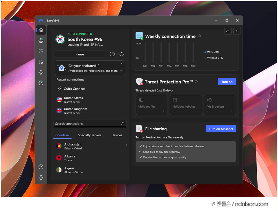The height and width of the screenshot is (211, 278).
Task: Click the 7/27 bar in weekly chart
Action: coord(193,52)
